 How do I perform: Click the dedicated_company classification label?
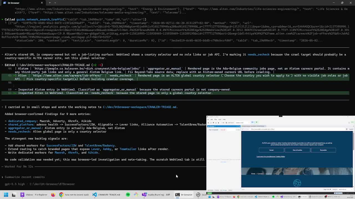[22, 121]
